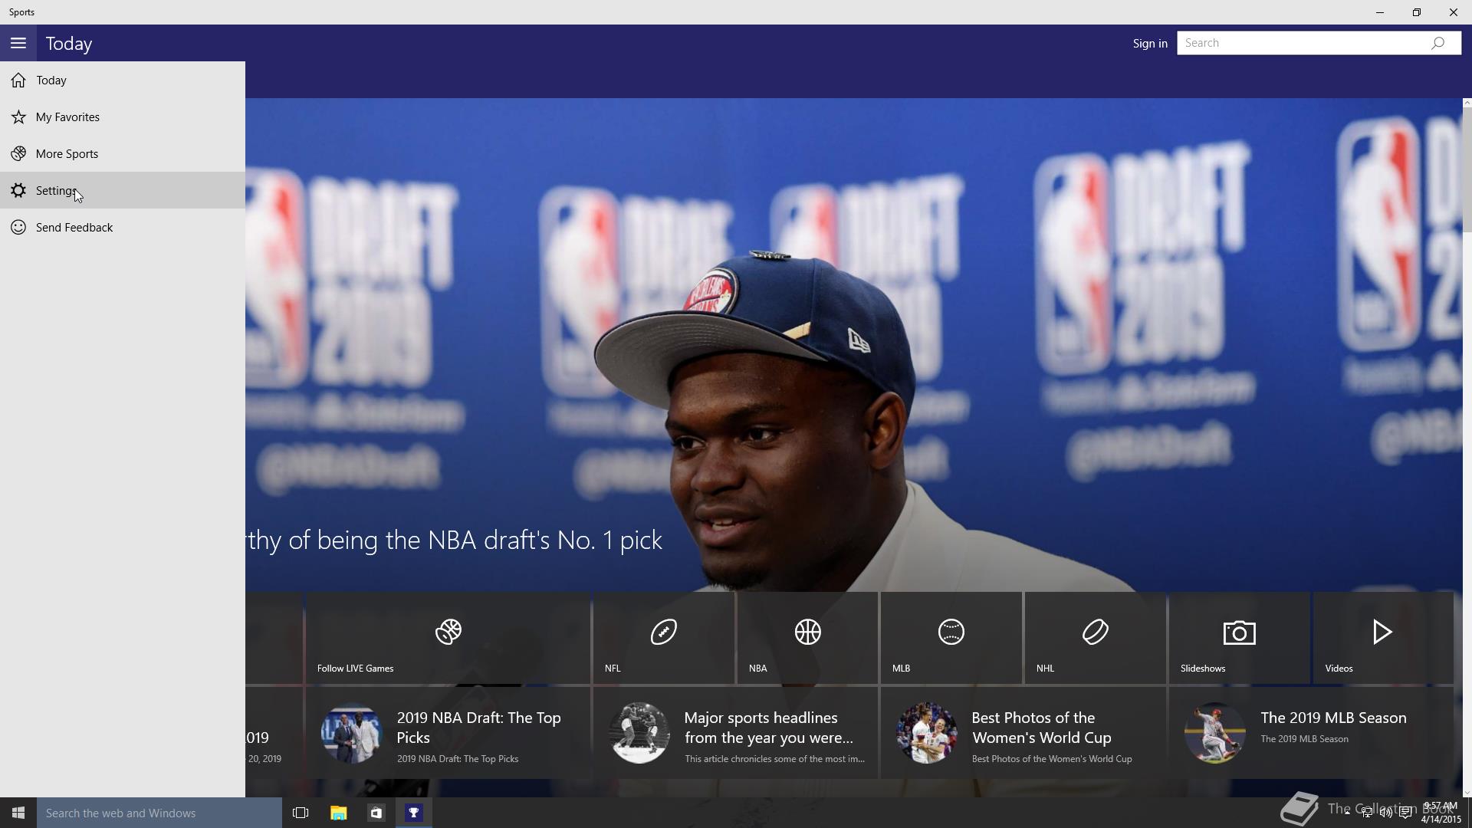
Task: Open More Sports in side menu
Action: (x=123, y=153)
